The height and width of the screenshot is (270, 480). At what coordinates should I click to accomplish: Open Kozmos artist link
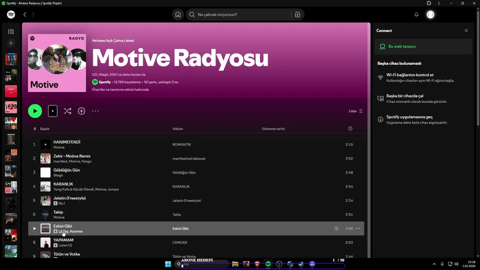(x=76, y=231)
